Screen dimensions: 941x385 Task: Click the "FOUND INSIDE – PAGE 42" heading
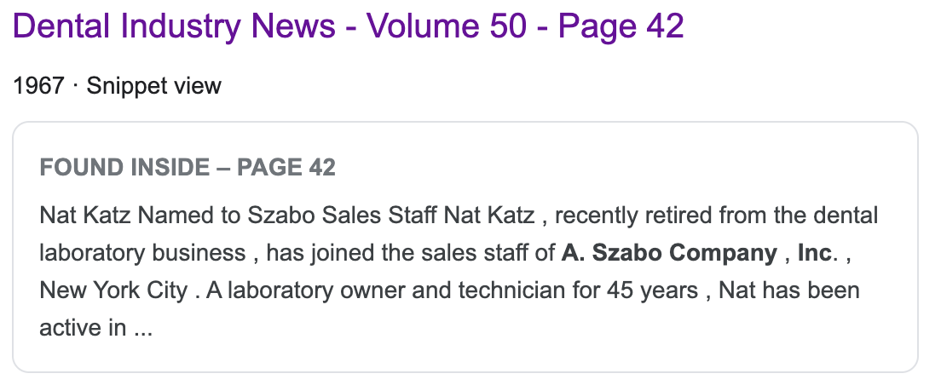coord(188,167)
